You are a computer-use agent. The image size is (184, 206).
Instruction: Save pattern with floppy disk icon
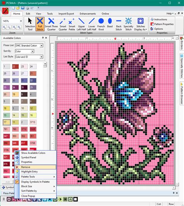[23, 8]
